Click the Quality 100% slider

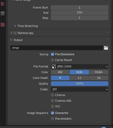pyautogui.click(x=80, y=84)
